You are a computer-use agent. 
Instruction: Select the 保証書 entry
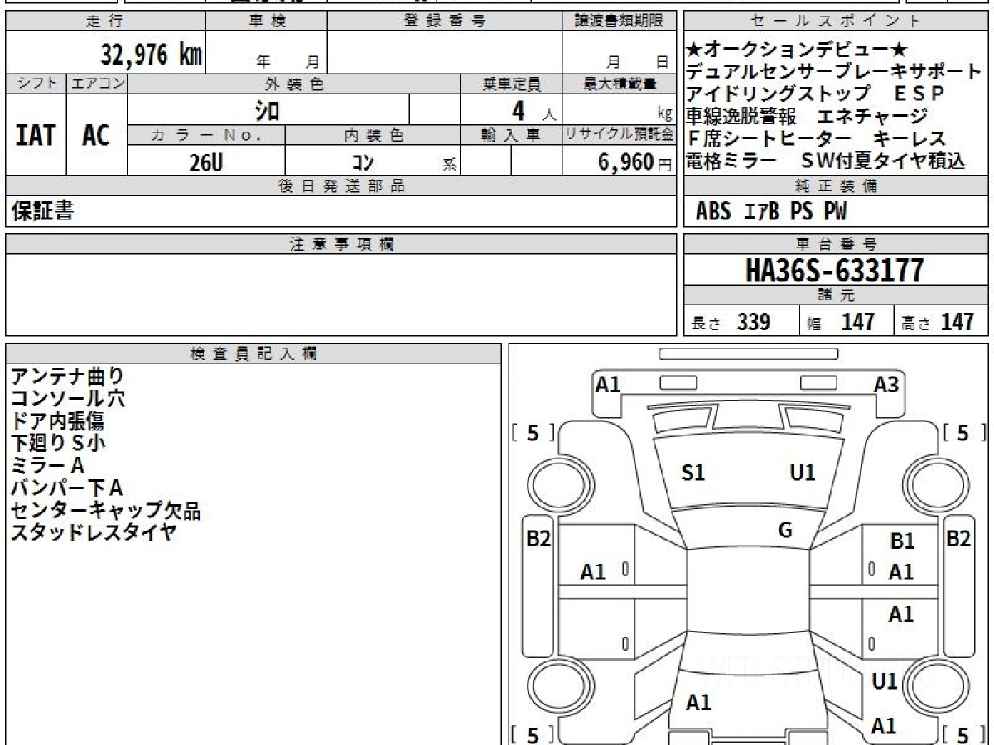[x=42, y=211]
